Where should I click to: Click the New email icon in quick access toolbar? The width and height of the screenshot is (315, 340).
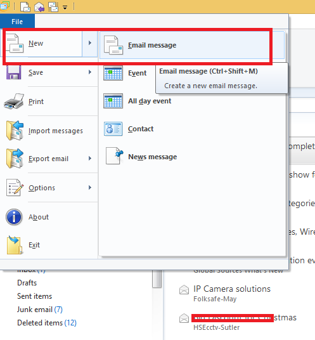point(25,6)
